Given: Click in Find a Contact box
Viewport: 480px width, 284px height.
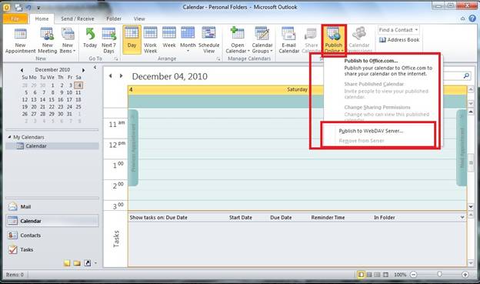Looking at the screenshot, I should [x=398, y=30].
